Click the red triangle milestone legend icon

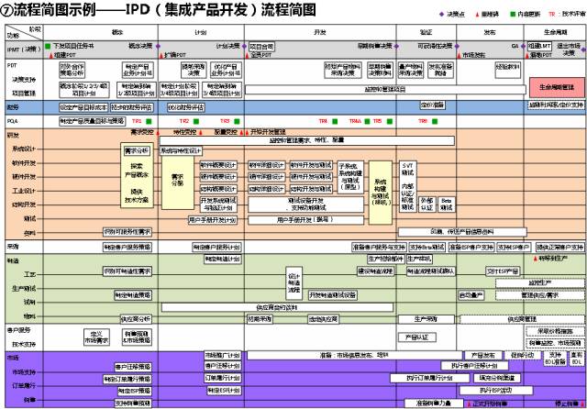pyautogui.click(x=477, y=15)
